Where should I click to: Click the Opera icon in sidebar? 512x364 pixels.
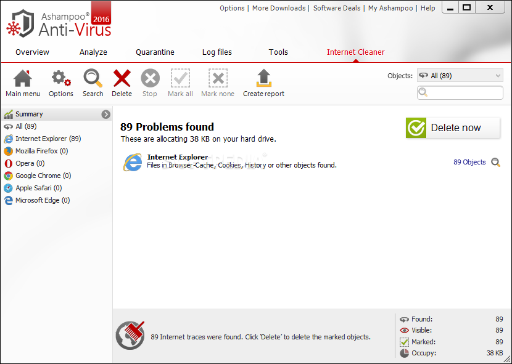pyautogui.click(x=8, y=163)
